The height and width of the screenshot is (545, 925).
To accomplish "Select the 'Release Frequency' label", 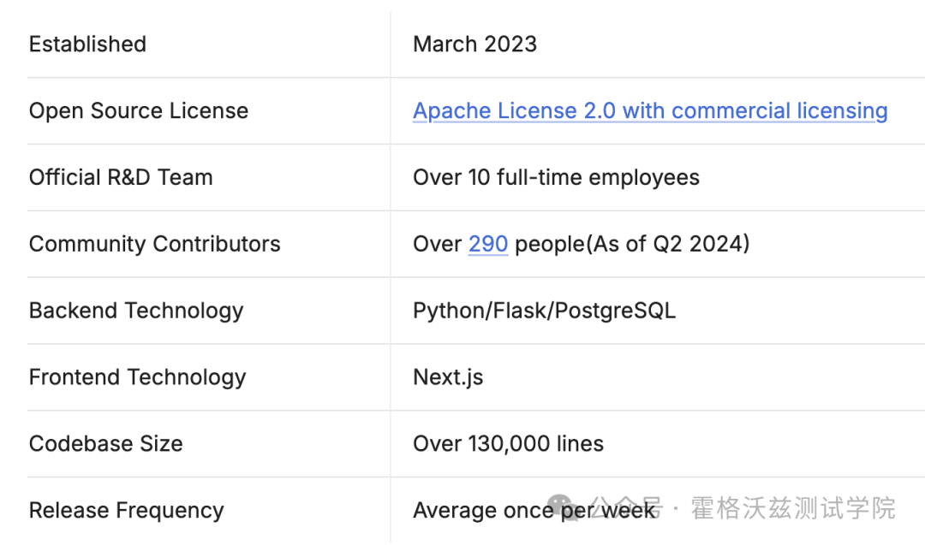I will (x=126, y=510).
